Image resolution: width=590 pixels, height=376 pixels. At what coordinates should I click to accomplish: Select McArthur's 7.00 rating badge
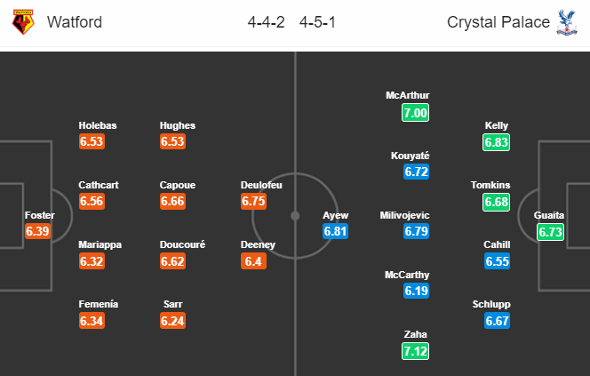point(416,113)
